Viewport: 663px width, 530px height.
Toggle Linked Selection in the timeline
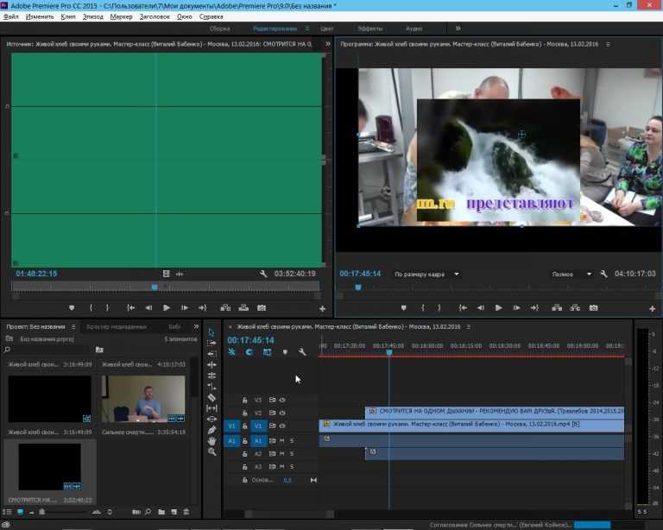(x=268, y=352)
